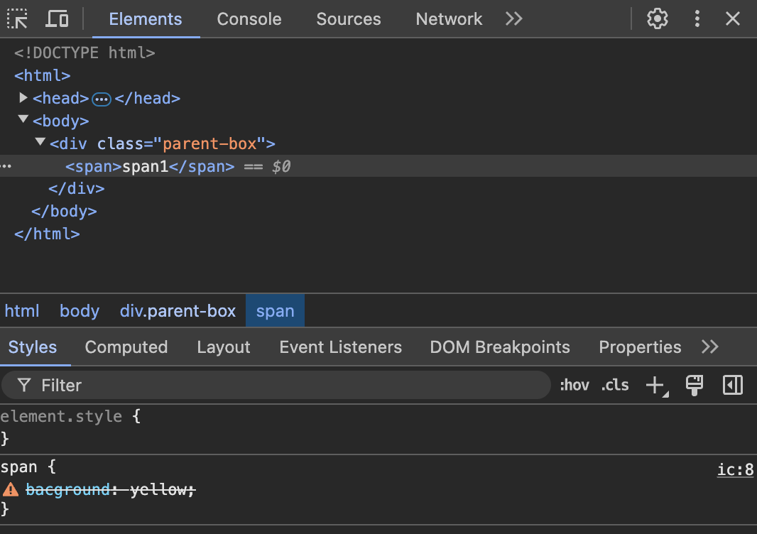757x534 pixels.
Task: Toggle rendering emulations brush icon
Action: (x=695, y=386)
